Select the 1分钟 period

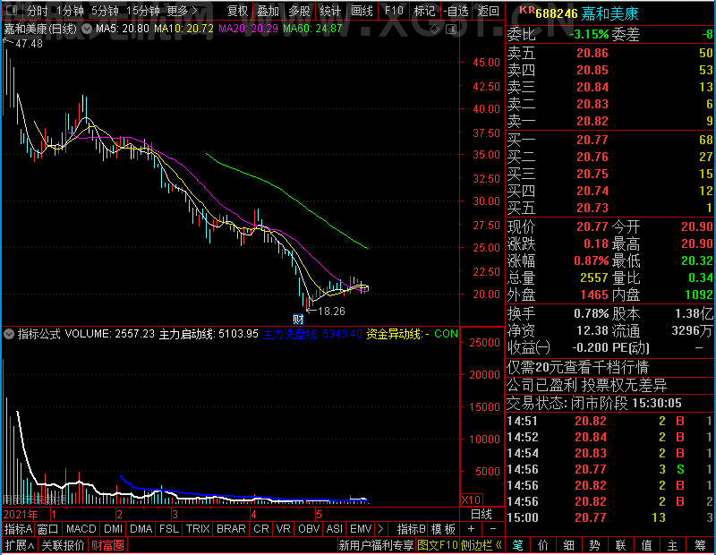(71, 11)
